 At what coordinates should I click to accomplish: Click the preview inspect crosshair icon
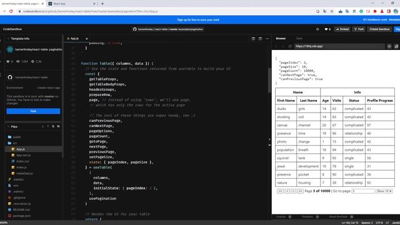click(x=389, y=46)
